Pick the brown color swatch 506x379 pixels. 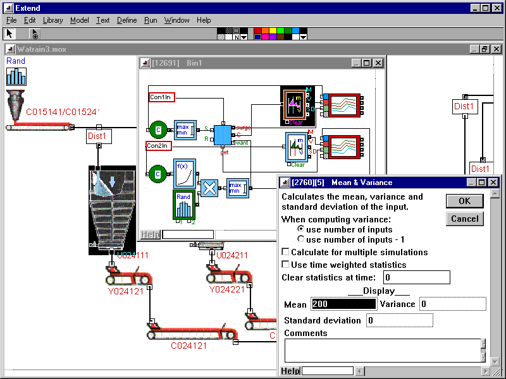(281, 37)
